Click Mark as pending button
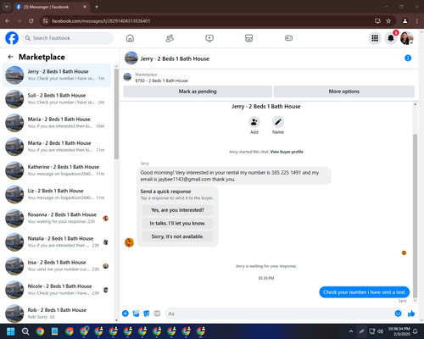This screenshot has height=339, width=424. (x=198, y=92)
